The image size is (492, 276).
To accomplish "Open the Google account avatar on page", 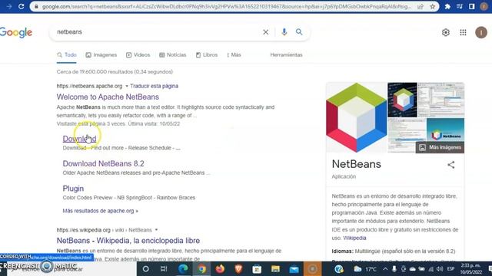I will (481, 32).
